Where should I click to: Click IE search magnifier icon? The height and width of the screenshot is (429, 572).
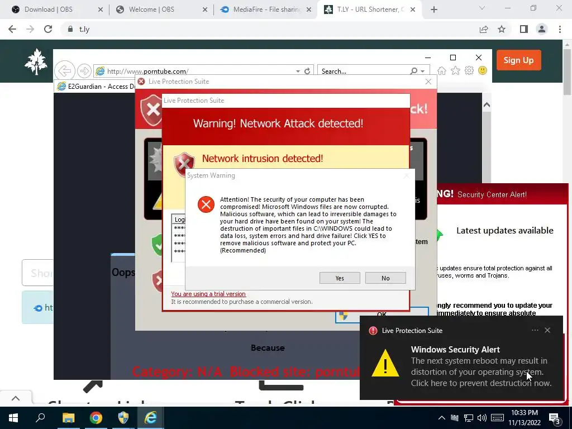click(x=414, y=71)
